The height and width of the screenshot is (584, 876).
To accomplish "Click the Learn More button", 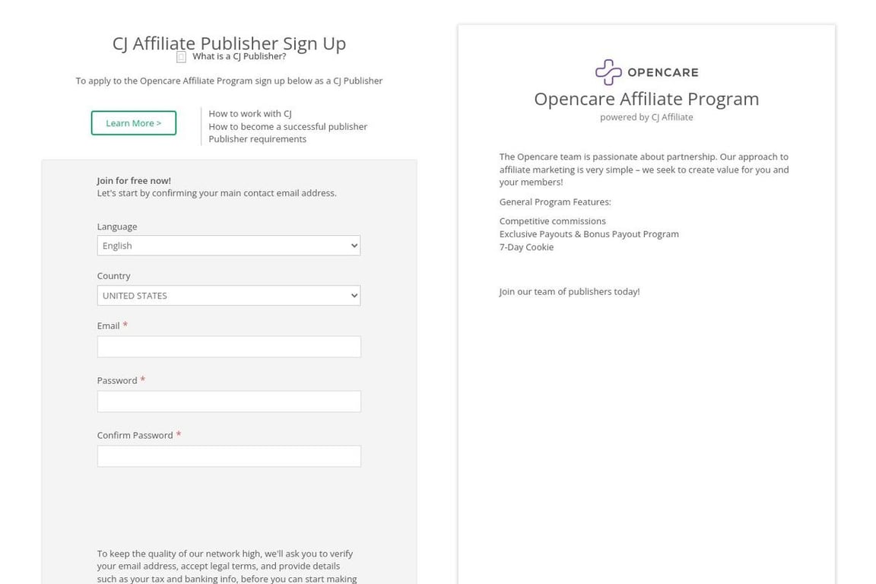I will tap(134, 123).
